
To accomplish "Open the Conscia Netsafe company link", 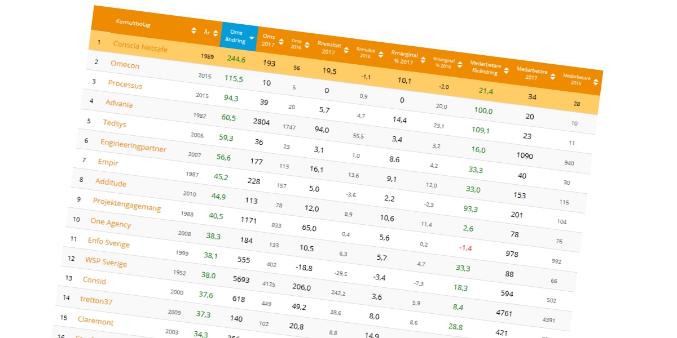I will pos(140,46).
